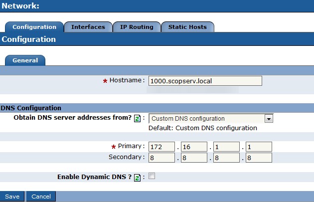314x202 pixels.
Task: Focus the Primary DNS fourth octet field
Action: click(258, 147)
